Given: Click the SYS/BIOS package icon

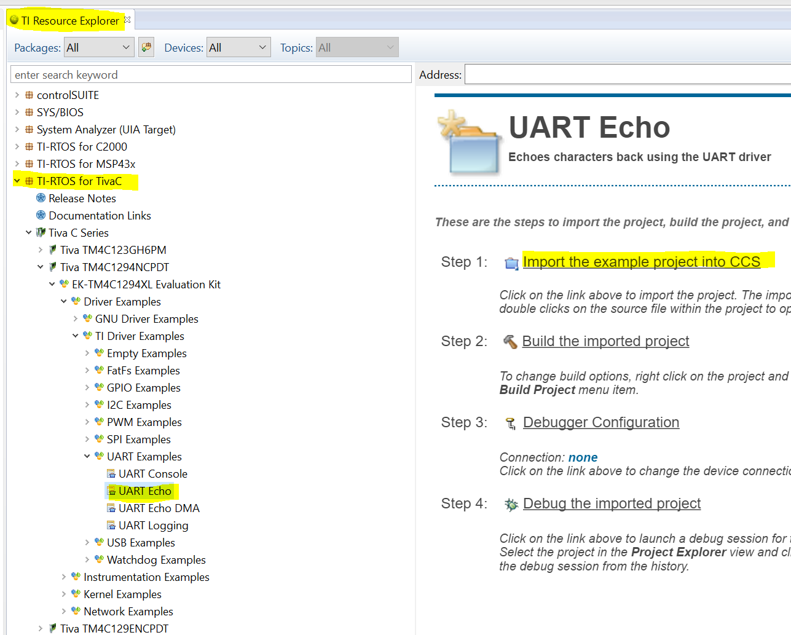Looking at the screenshot, I should (x=29, y=112).
